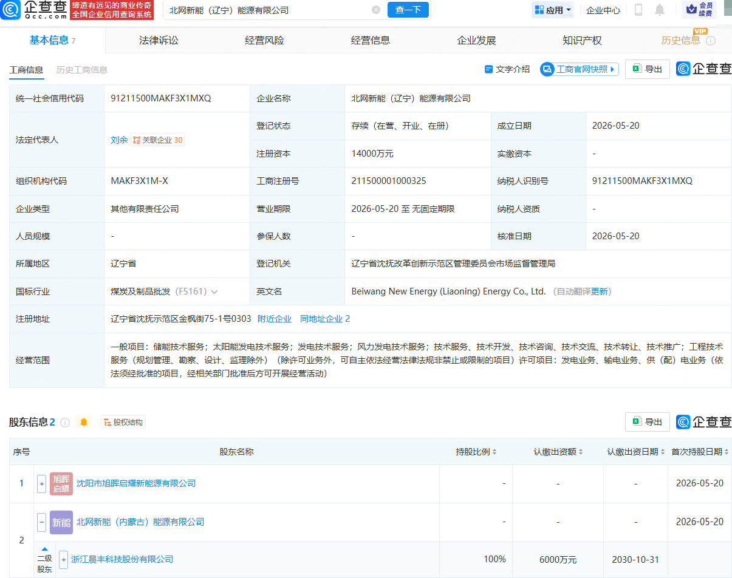Screen dimensions: 732x578
Task: Expand 浙江晨丰科技 sub-shareholder plus
Action: tap(63, 559)
